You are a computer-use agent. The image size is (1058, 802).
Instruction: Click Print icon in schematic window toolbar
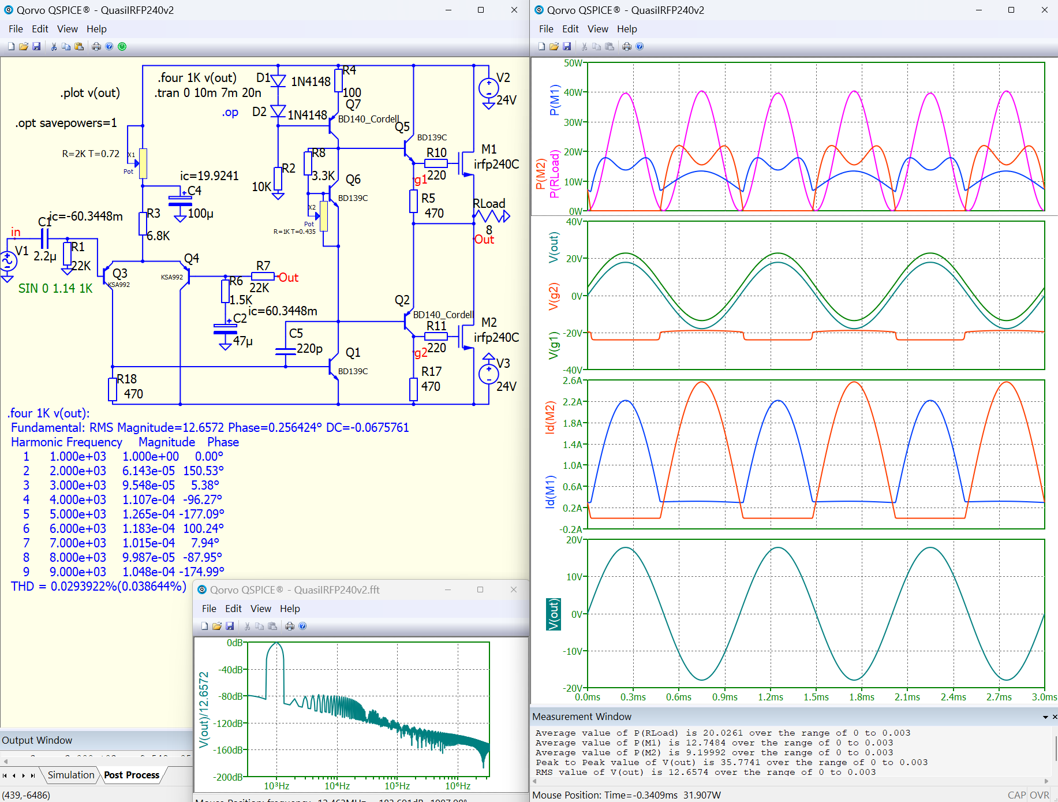pyautogui.click(x=96, y=47)
